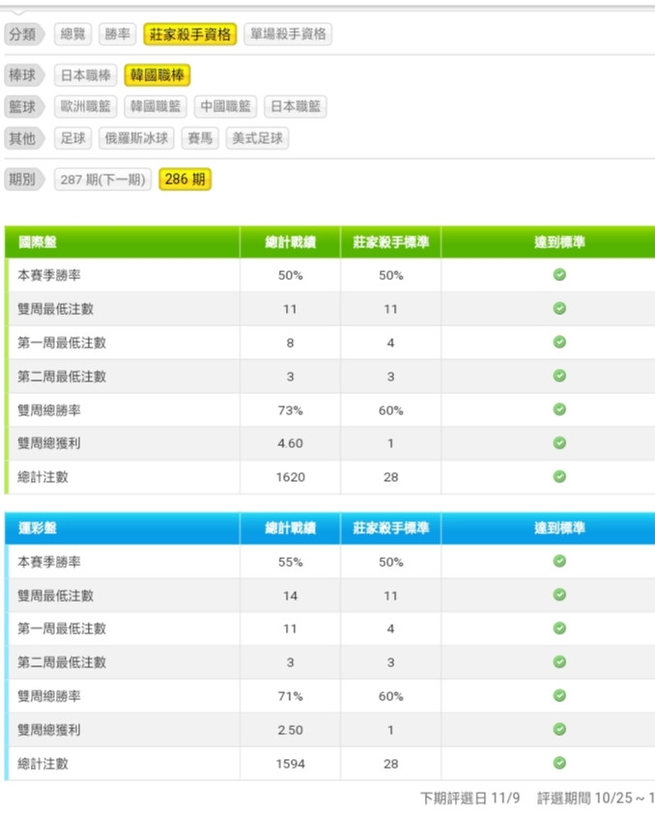
Task: Choose 日本職棒 under baseball
Action: [85, 75]
